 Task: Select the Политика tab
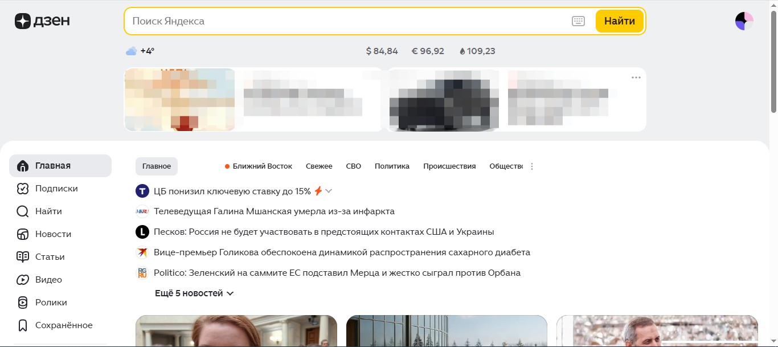(x=392, y=166)
